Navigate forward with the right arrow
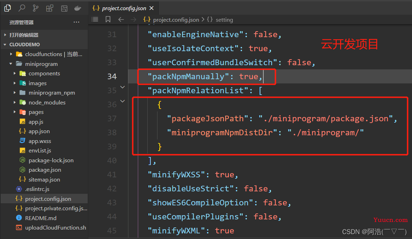This screenshot has width=412, height=239. 134,19
